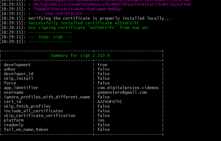Click the 'Verifying the certificate' log line

pyautogui.click(x=100, y=18)
